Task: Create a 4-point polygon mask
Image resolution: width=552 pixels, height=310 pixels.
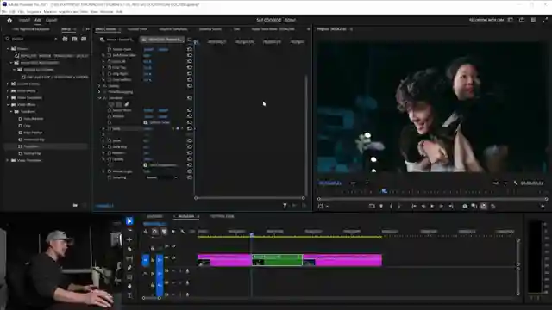Action: 119,104
